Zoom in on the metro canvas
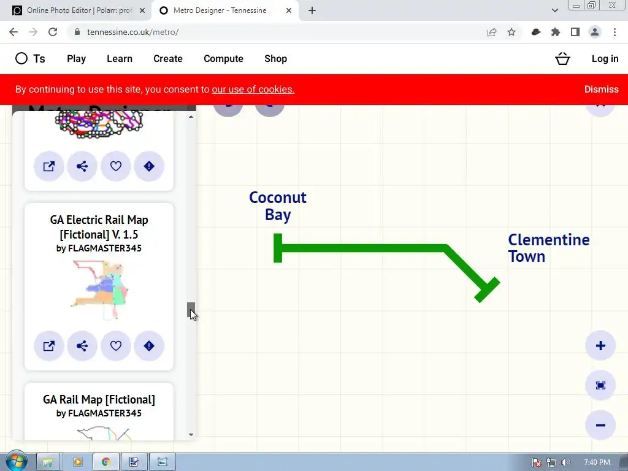This screenshot has height=471, width=628. click(600, 346)
